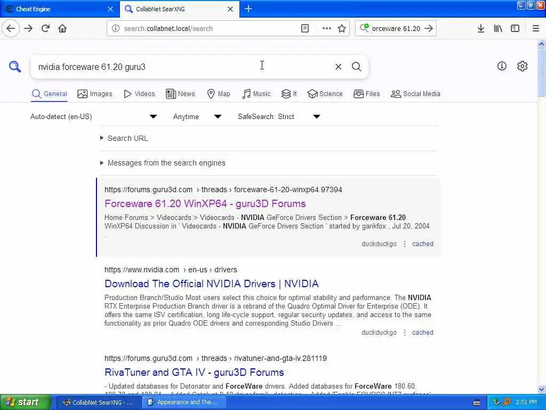Open the library icon in toolbar
This screenshot has height=410, width=546.
(498, 29)
